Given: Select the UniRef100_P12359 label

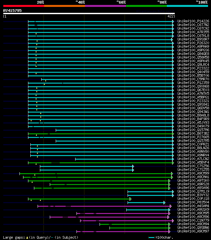Looking at the screenshot, I should [193, 83].
